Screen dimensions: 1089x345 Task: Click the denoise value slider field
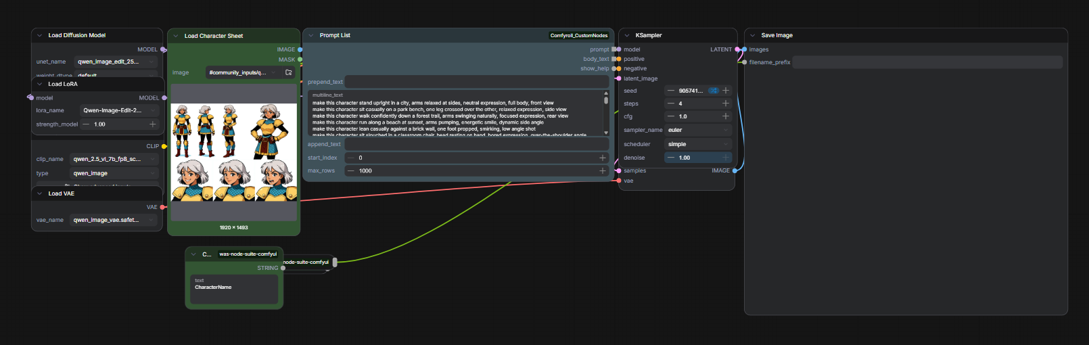pos(698,158)
